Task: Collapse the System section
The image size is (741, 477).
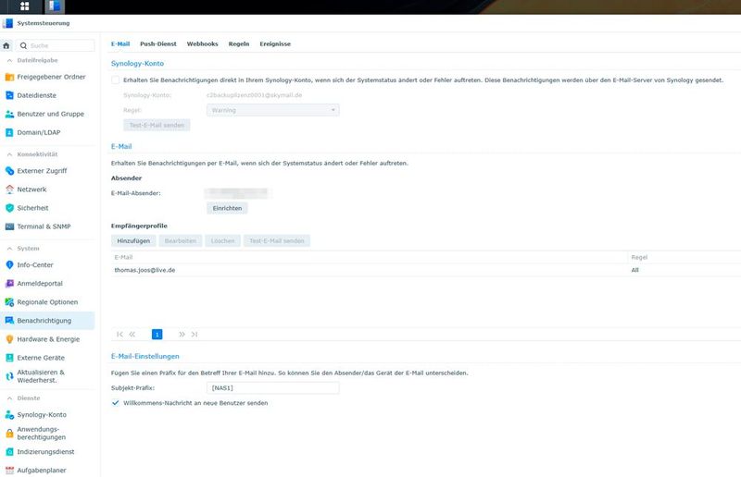Action: (x=9, y=248)
